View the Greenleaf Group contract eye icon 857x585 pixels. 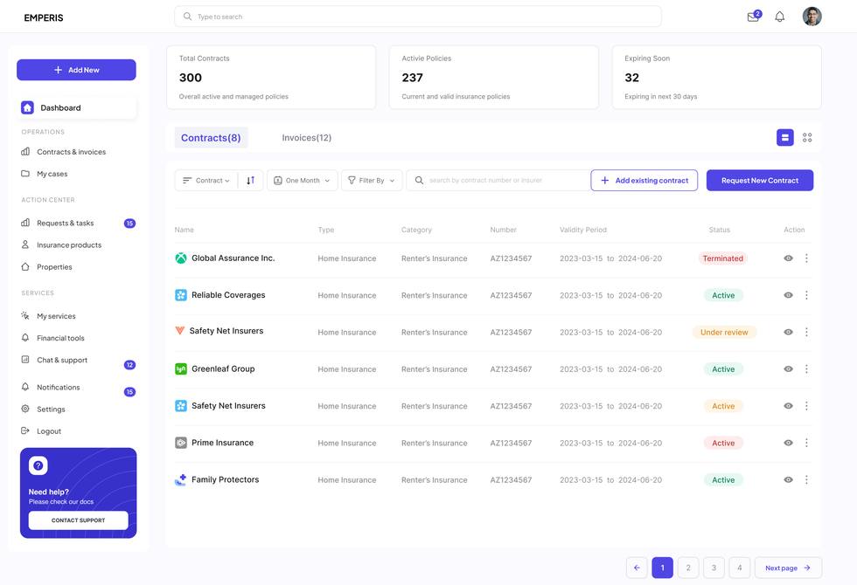[788, 368]
